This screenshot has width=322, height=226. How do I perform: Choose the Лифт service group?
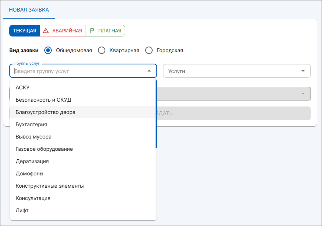coord(22,210)
